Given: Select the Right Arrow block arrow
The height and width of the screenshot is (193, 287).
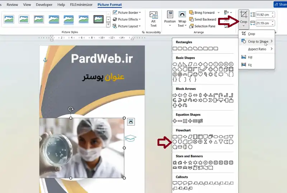Looking at the screenshot, I should (175, 95).
